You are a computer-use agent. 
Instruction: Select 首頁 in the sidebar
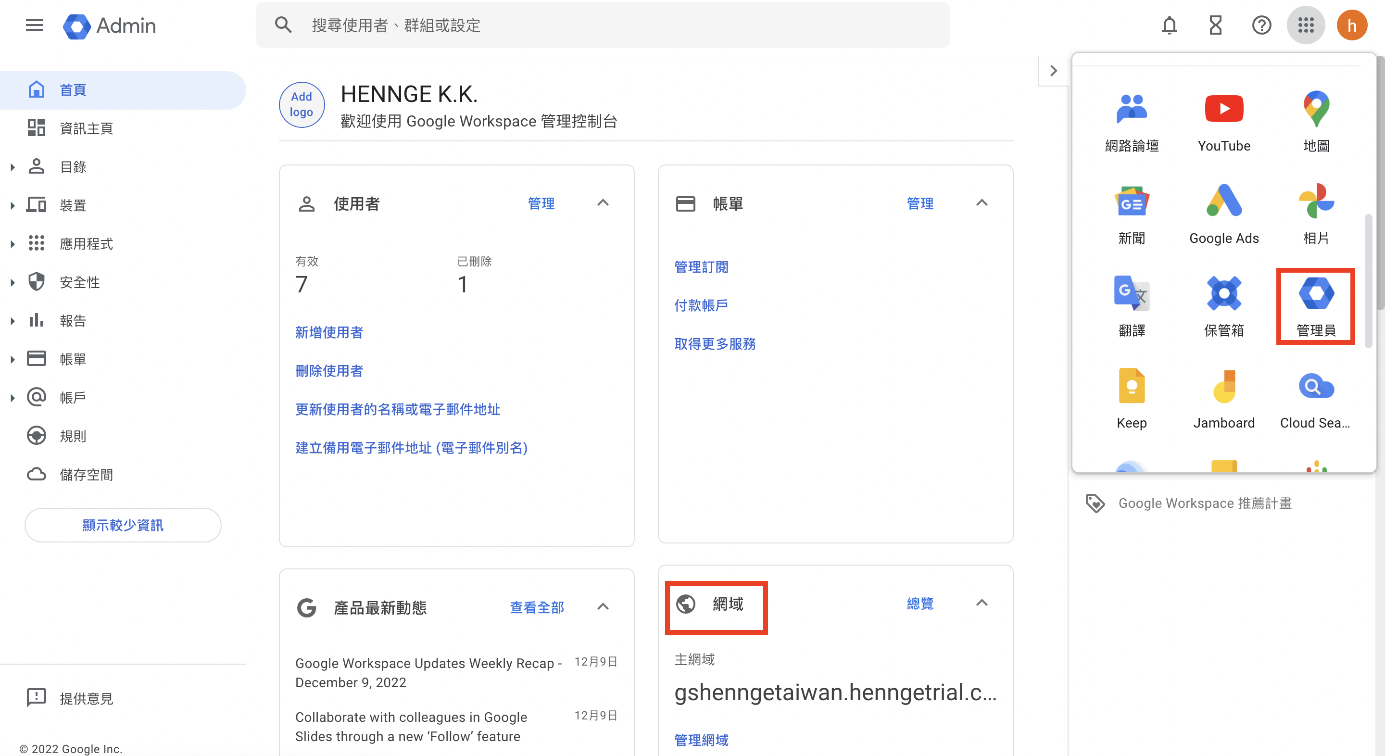tap(123, 90)
